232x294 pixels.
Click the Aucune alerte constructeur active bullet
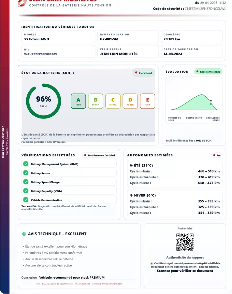[x=47, y=266]
